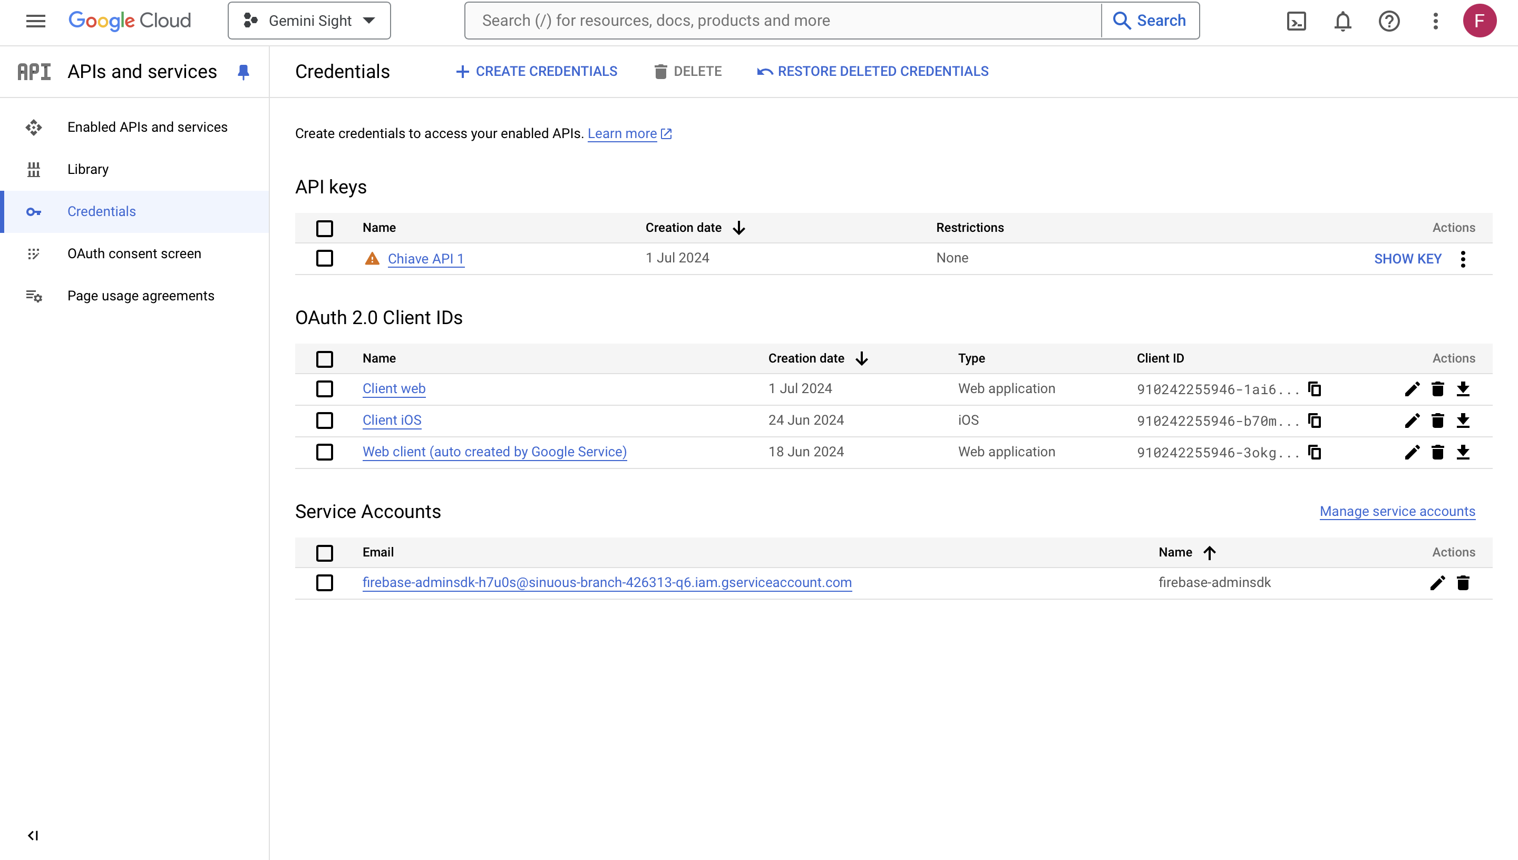Click CREATE CREDENTIALS
This screenshot has width=1518, height=860.
tap(537, 72)
